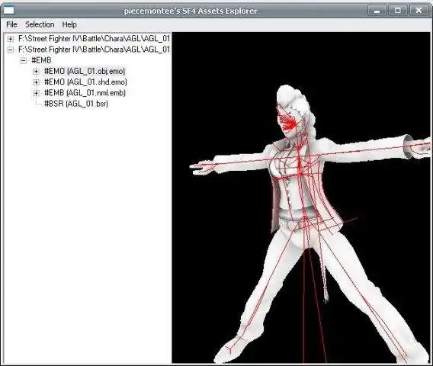Open the File menu

pos(11,24)
